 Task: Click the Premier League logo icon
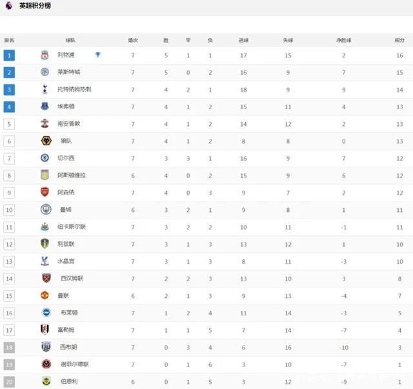(x=8, y=5)
